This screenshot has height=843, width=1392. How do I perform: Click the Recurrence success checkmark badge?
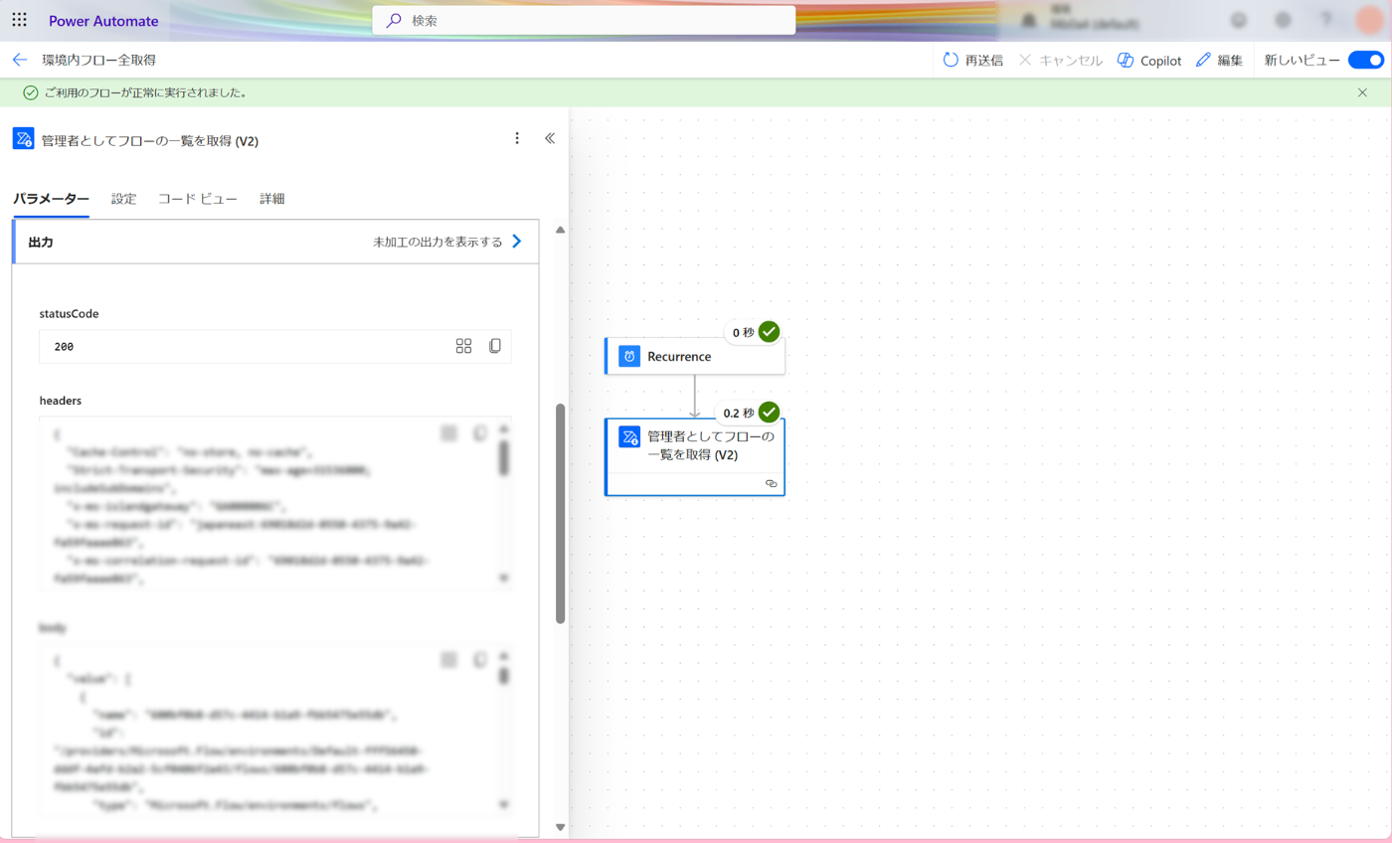point(769,332)
